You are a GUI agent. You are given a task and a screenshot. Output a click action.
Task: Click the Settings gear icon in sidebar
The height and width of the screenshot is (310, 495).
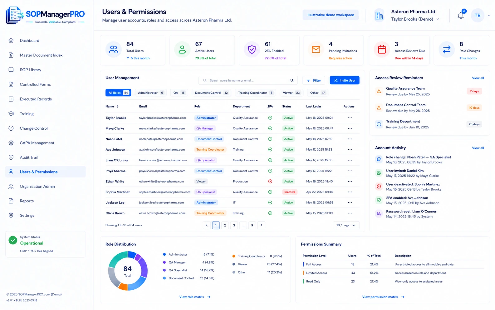pos(11,215)
